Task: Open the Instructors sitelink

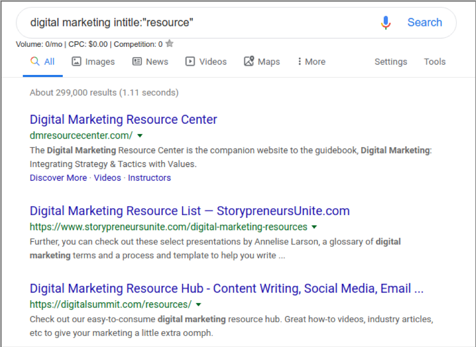Action: (x=149, y=177)
